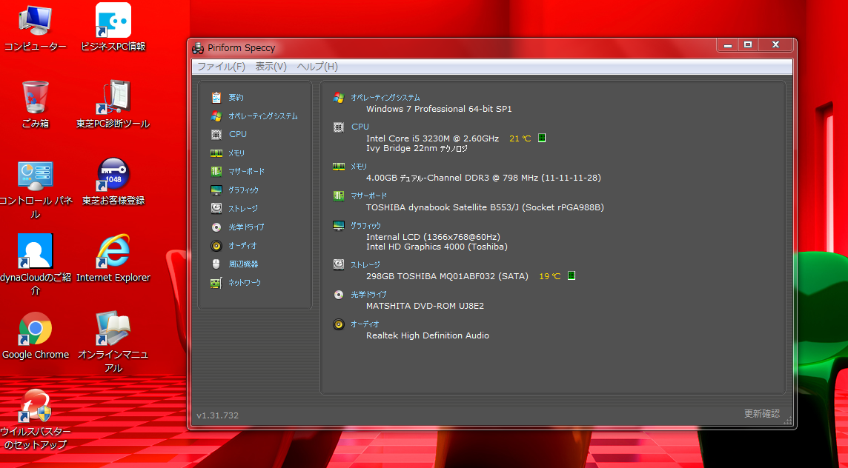The width and height of the screenshot is (848, 468).
Task: Open the 要約 summary sidebar entry
Action: coord(227,97)
